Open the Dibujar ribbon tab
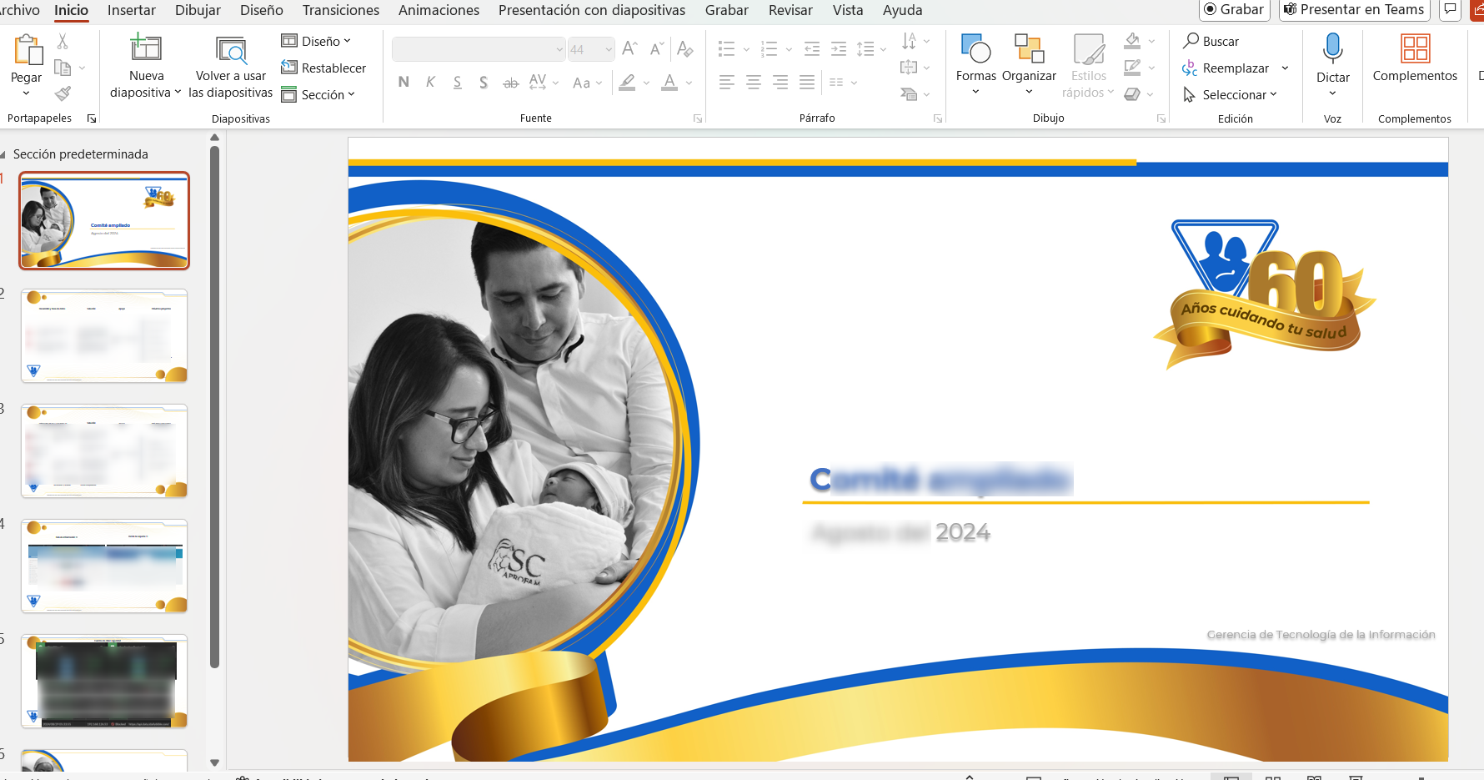The image size is (1484, 780). pos(198,10)
